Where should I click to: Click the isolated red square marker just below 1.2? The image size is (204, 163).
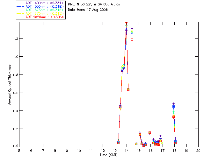(x=132, y=40)
